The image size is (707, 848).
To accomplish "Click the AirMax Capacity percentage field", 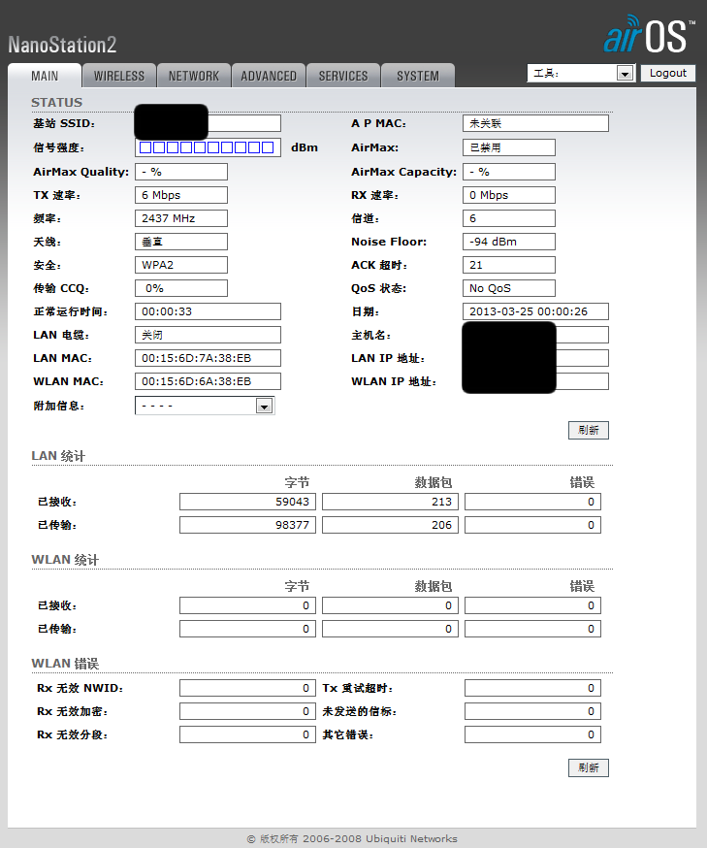I will 508,172.
